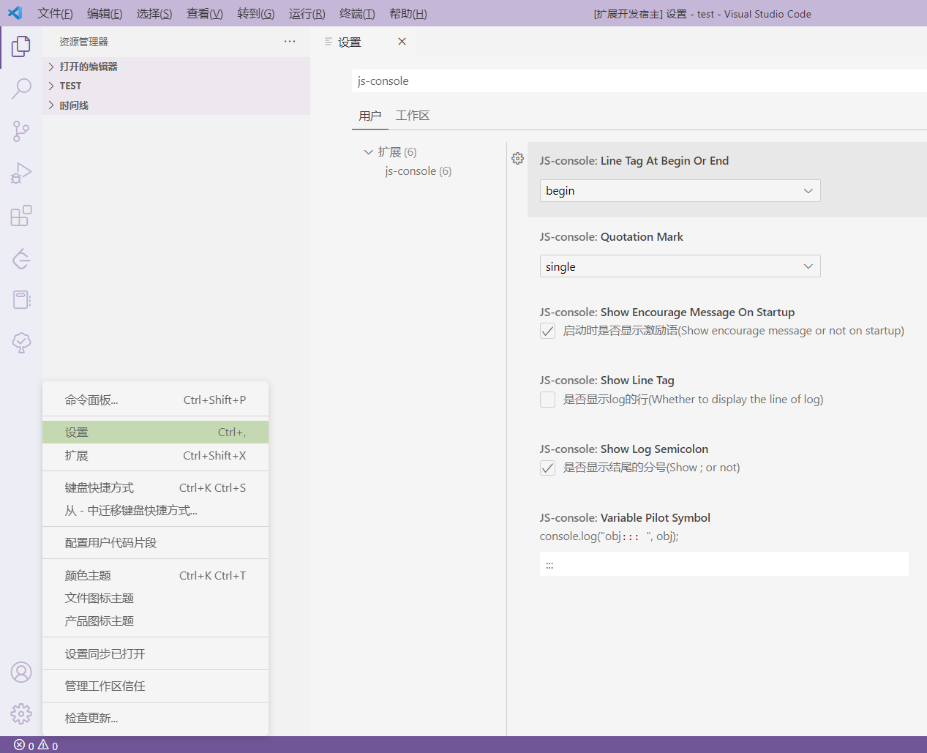Open the Run and Debug view
This screenshot has height=753, width=927.
click(x=20, y=173)
